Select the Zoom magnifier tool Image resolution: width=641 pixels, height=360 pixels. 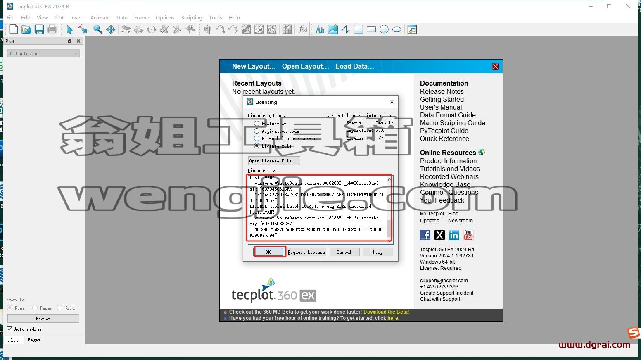[98, 29]
